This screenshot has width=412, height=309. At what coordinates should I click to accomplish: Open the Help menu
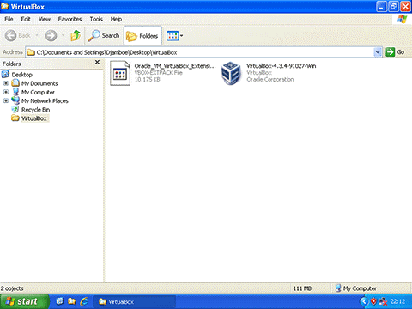tap(116, 19)
